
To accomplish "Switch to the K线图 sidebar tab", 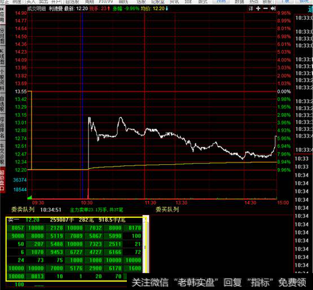I will tap(2, 56).
